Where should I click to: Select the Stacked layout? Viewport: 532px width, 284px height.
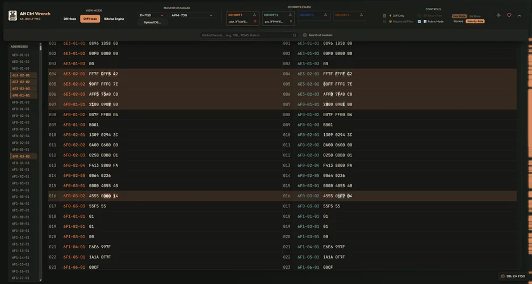[x=458, y=22]
